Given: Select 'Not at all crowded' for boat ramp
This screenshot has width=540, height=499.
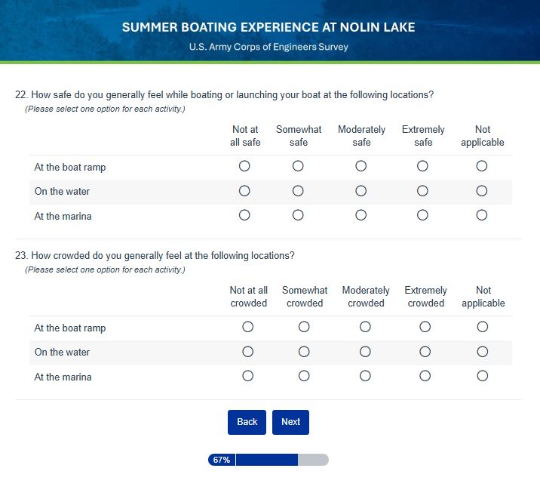Looking at the screenshot, I should 248,327.
